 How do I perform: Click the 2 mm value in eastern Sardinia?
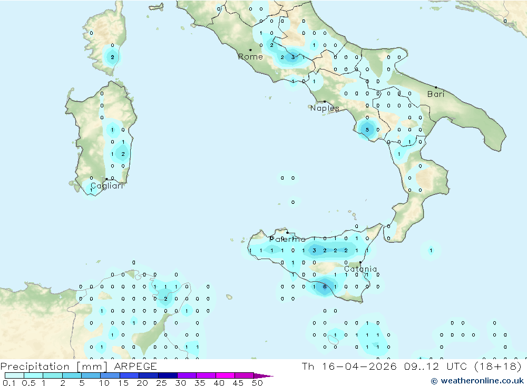pyautogui.click(x=123, y=154)
